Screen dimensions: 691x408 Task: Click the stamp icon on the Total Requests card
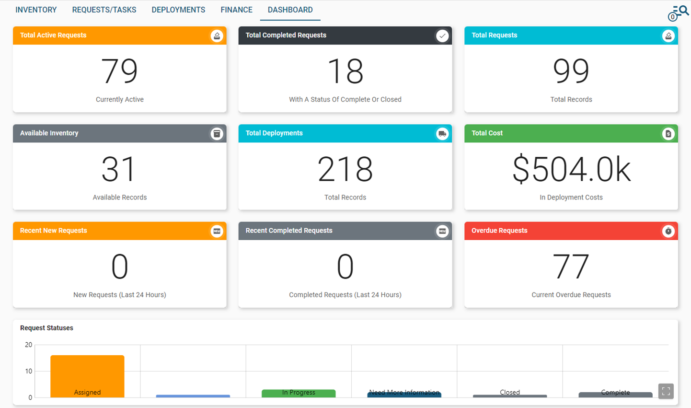668,35
